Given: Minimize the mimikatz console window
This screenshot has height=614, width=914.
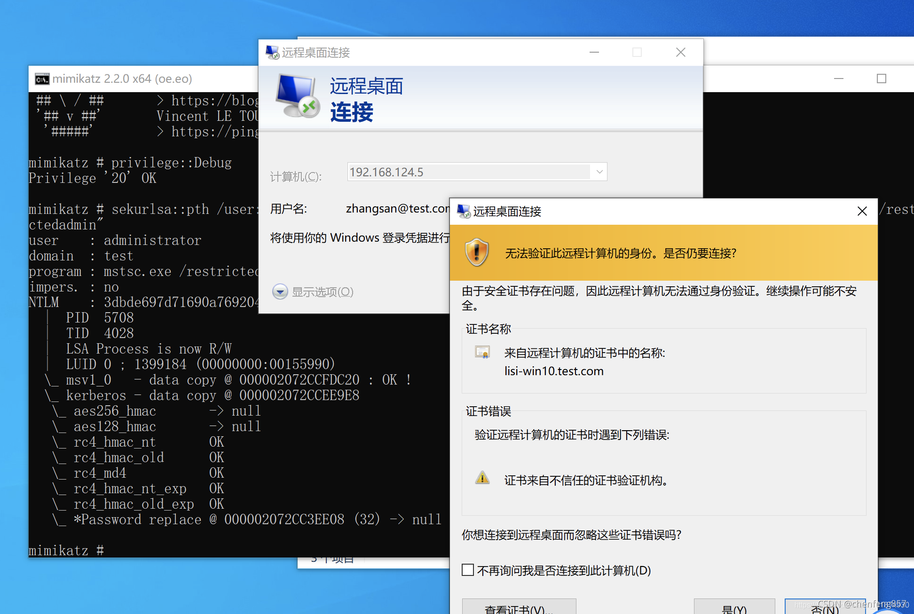Looking at the screenshot, I should pos(839,79).
